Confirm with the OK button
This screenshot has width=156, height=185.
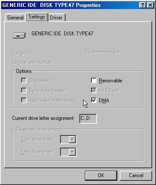pos(101,176)
